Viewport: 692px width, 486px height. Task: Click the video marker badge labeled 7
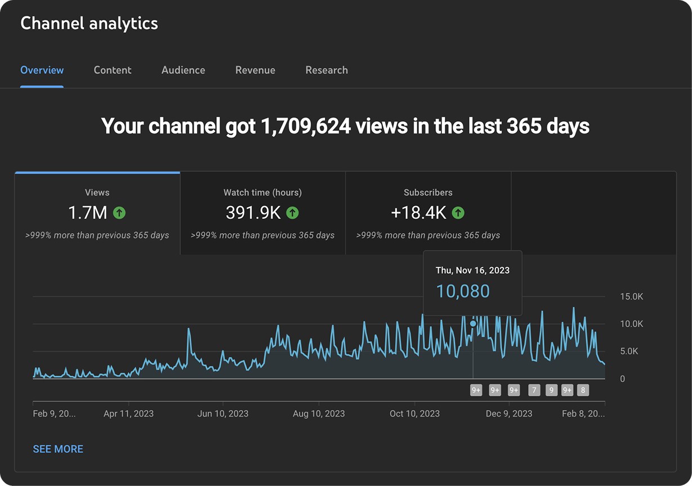pos(534,390)
